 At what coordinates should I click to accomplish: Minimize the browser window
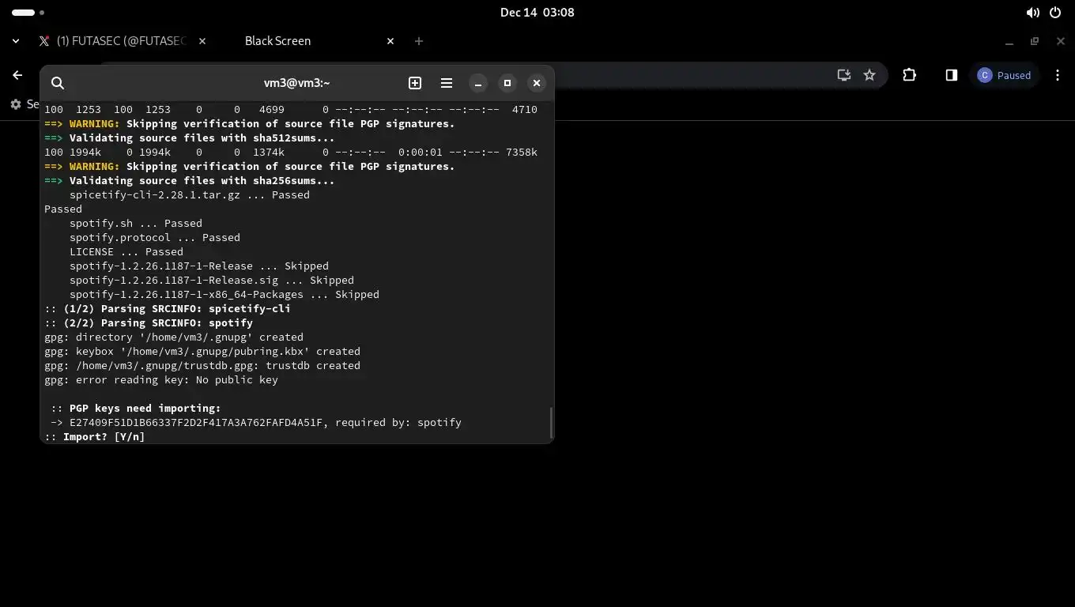click(1009, 41)
